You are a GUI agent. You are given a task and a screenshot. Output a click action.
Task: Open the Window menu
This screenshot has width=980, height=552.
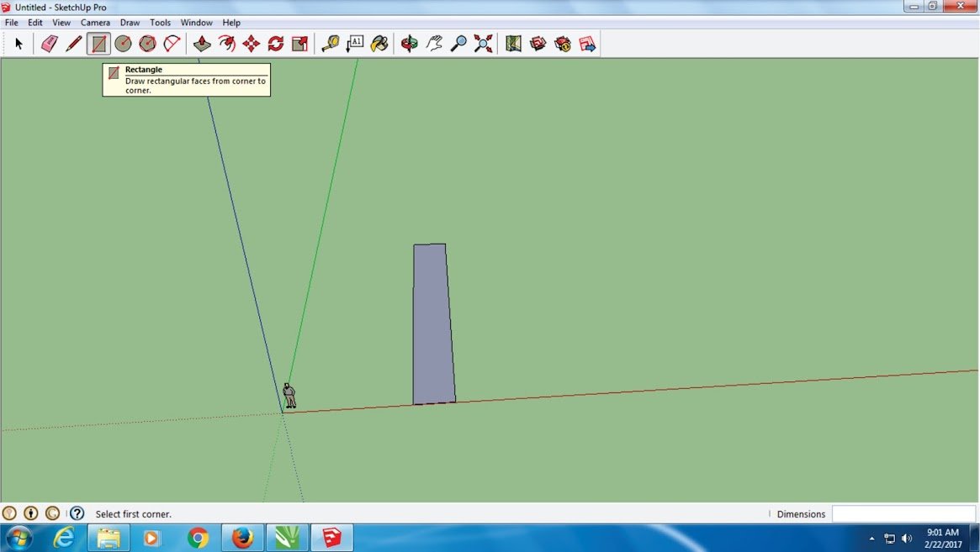pyautogui.click(x=196, y=23)
